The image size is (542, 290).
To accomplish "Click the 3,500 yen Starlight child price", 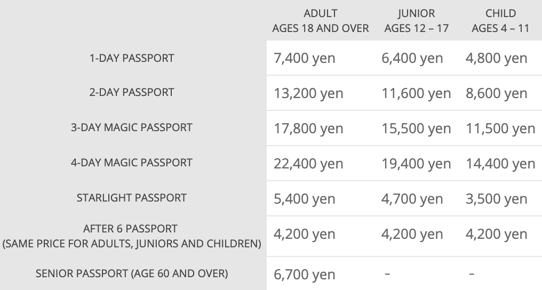I will pos(496,199).
